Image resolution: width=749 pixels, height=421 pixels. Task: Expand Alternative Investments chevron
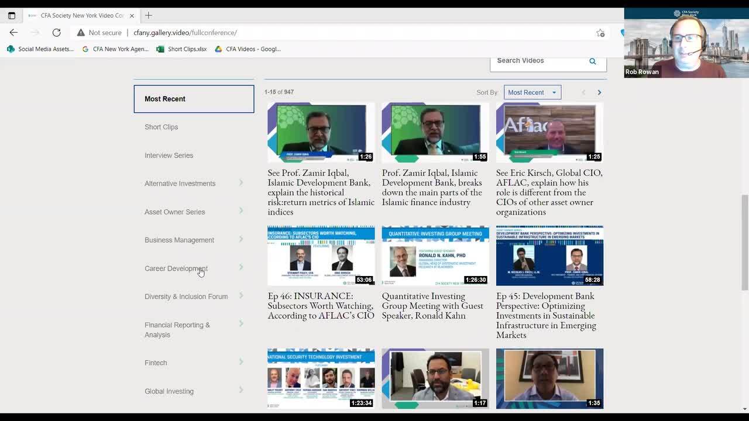point(241,183)
